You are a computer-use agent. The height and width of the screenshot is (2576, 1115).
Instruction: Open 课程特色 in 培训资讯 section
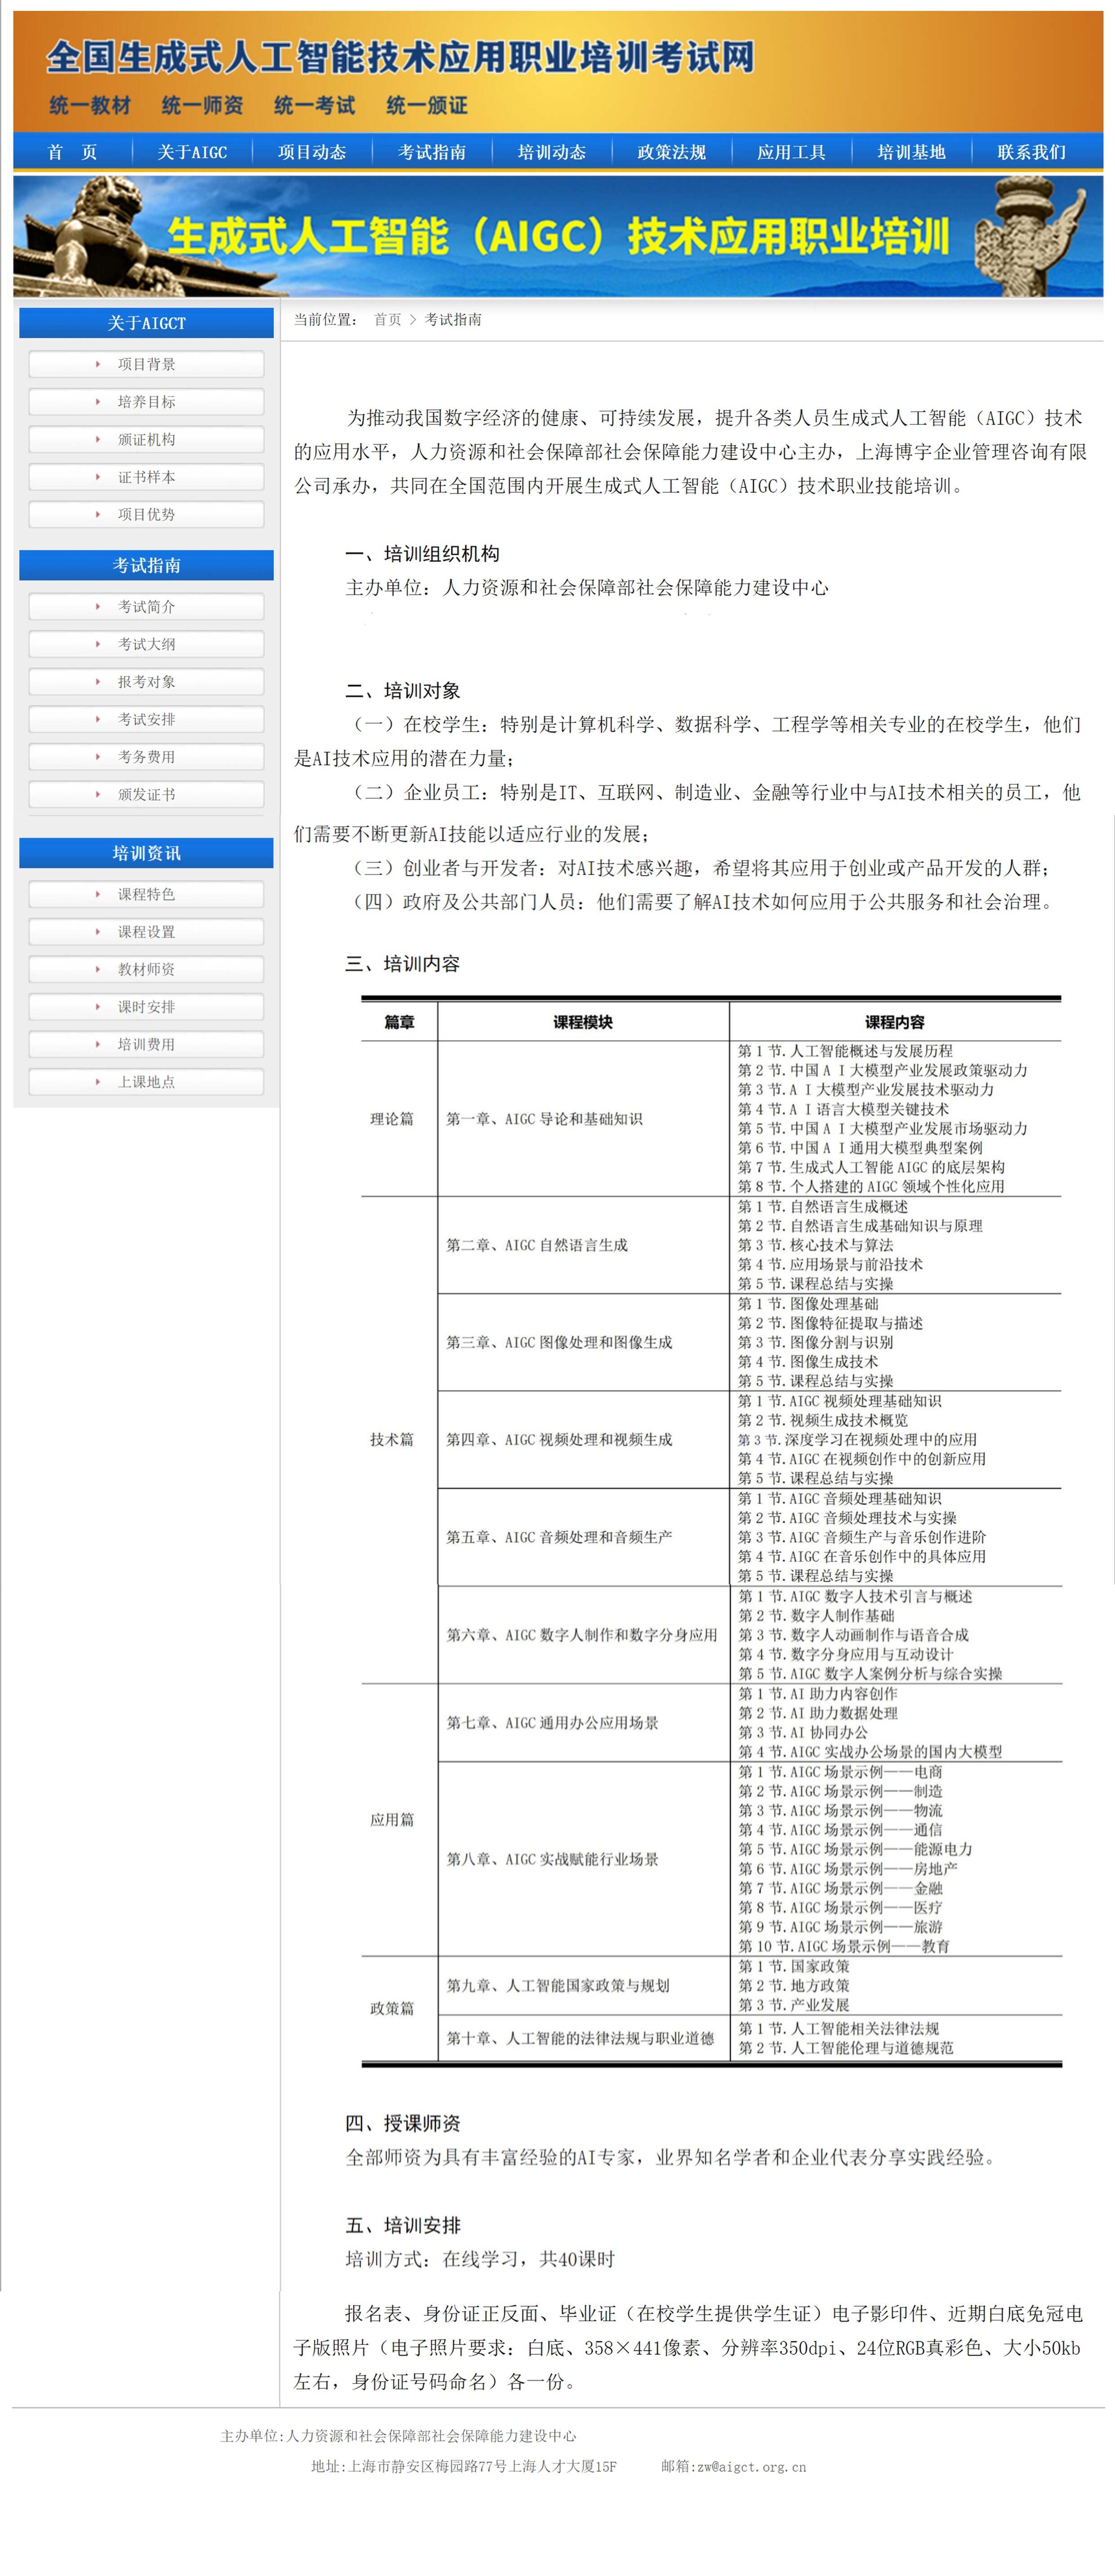[x=146, y=894]
